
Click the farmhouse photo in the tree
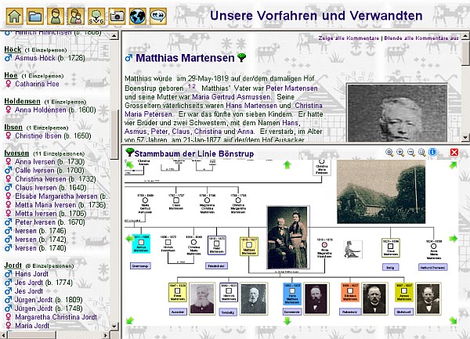tap(381, 192)
